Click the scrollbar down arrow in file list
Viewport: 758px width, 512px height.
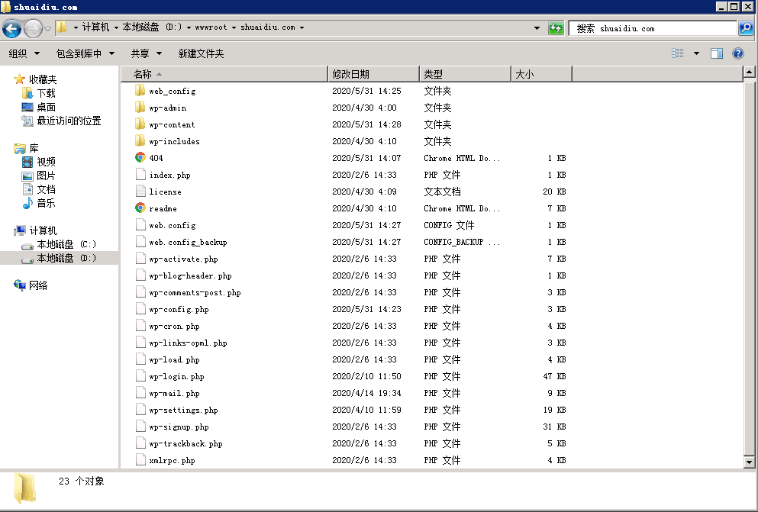click(749, 462)
